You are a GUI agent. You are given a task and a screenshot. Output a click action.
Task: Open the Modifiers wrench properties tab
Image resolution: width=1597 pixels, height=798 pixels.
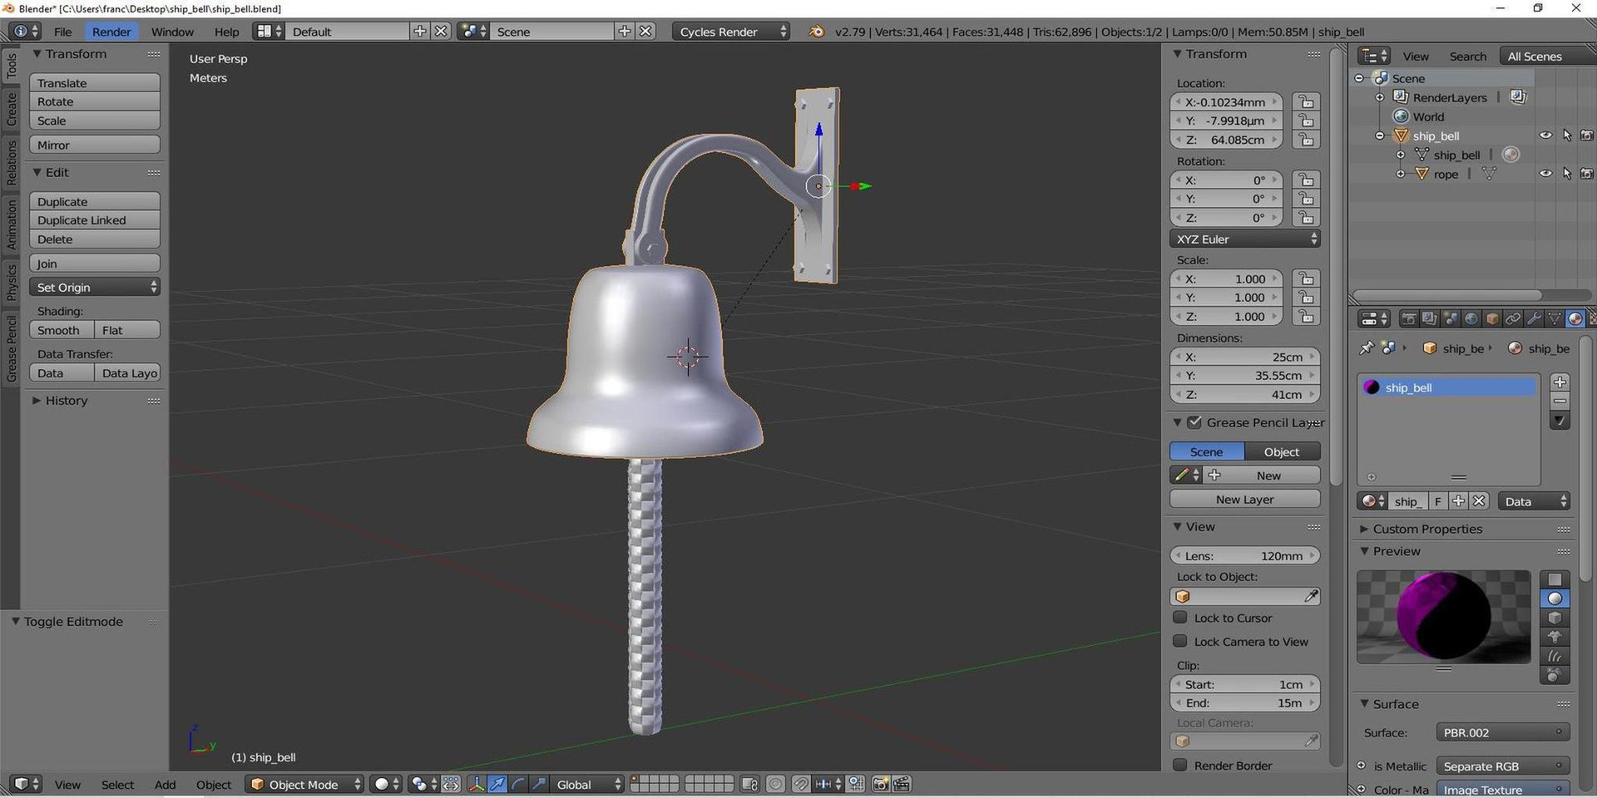[x=1534, y=319]
